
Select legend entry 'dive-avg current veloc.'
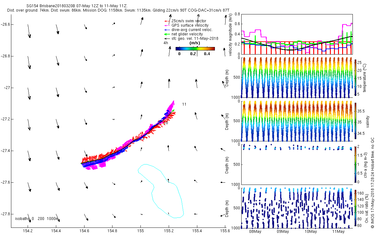coord(192,30)
